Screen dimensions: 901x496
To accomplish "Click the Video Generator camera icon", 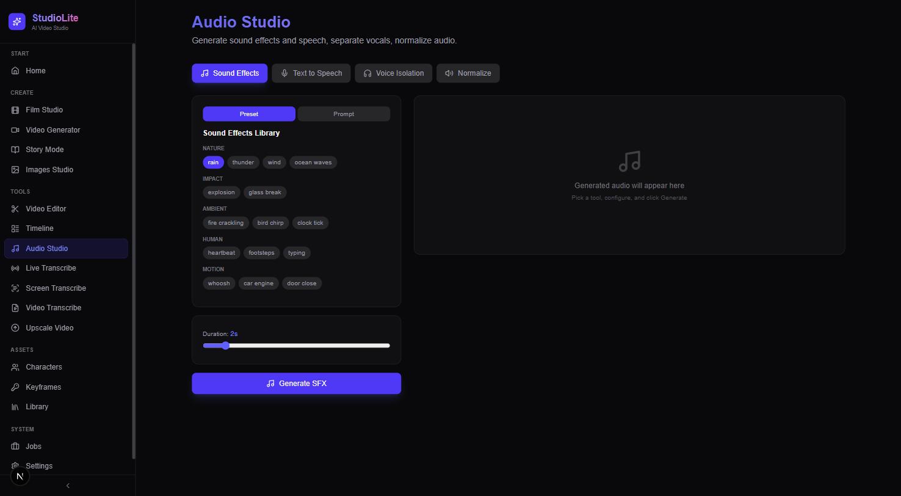I will 15,130.
